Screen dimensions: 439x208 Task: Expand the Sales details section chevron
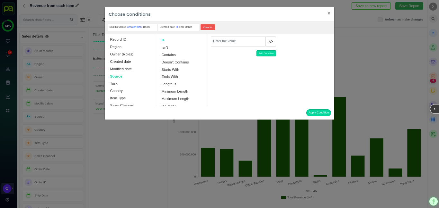82,37
